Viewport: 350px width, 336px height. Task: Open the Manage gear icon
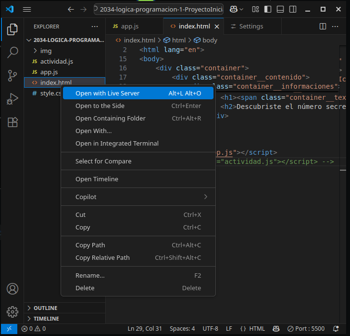(x=12, y=312)
